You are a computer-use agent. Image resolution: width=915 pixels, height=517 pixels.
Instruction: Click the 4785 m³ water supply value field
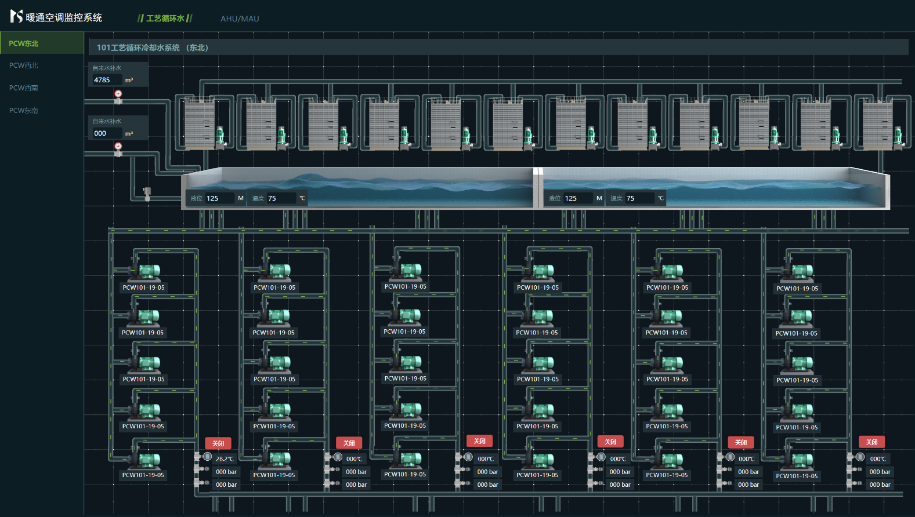click(107, 80)
